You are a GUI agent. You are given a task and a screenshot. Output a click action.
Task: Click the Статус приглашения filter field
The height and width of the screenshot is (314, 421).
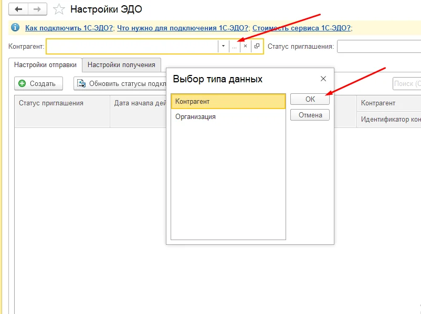click(x=379, y=46)
